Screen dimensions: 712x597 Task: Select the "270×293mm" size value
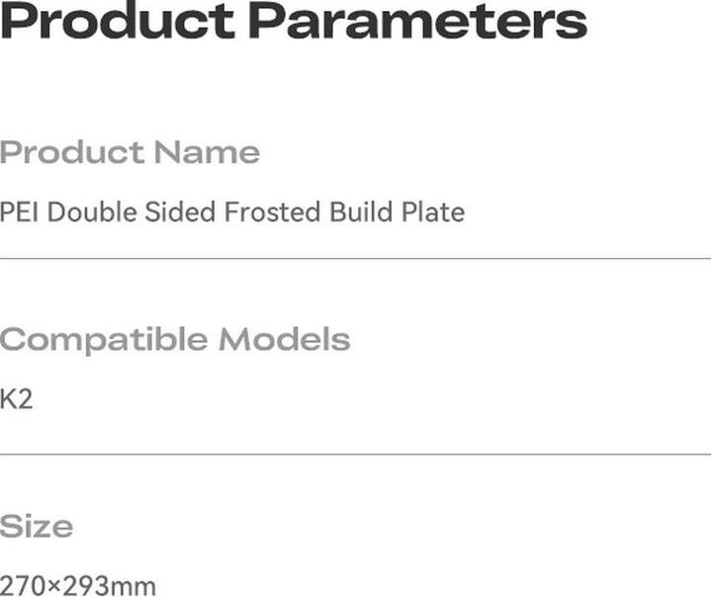(x=78, y=585)
